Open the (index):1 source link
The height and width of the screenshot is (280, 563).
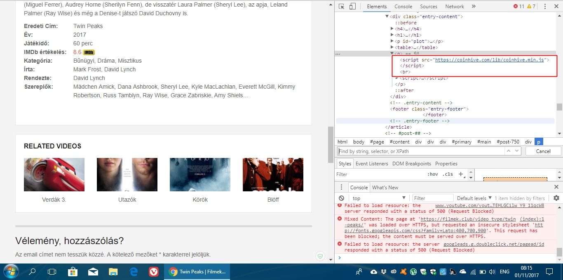[x=532, y=219]
